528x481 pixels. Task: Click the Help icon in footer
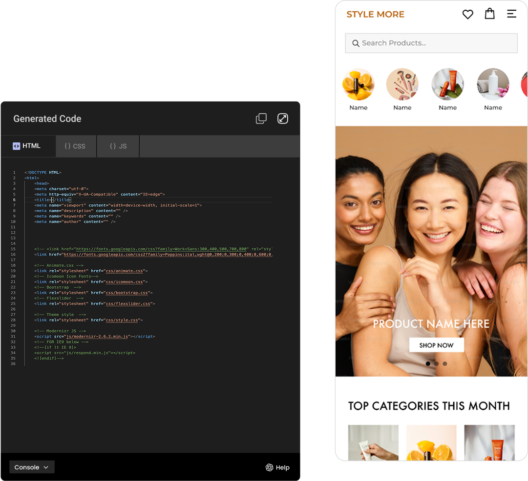pyautogui.click(x=269, y=467)
